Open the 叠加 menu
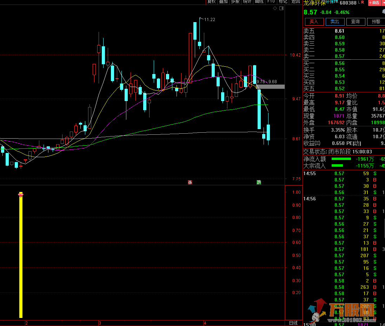This screenshot has height=326, width=385. [x=223, y=2]
